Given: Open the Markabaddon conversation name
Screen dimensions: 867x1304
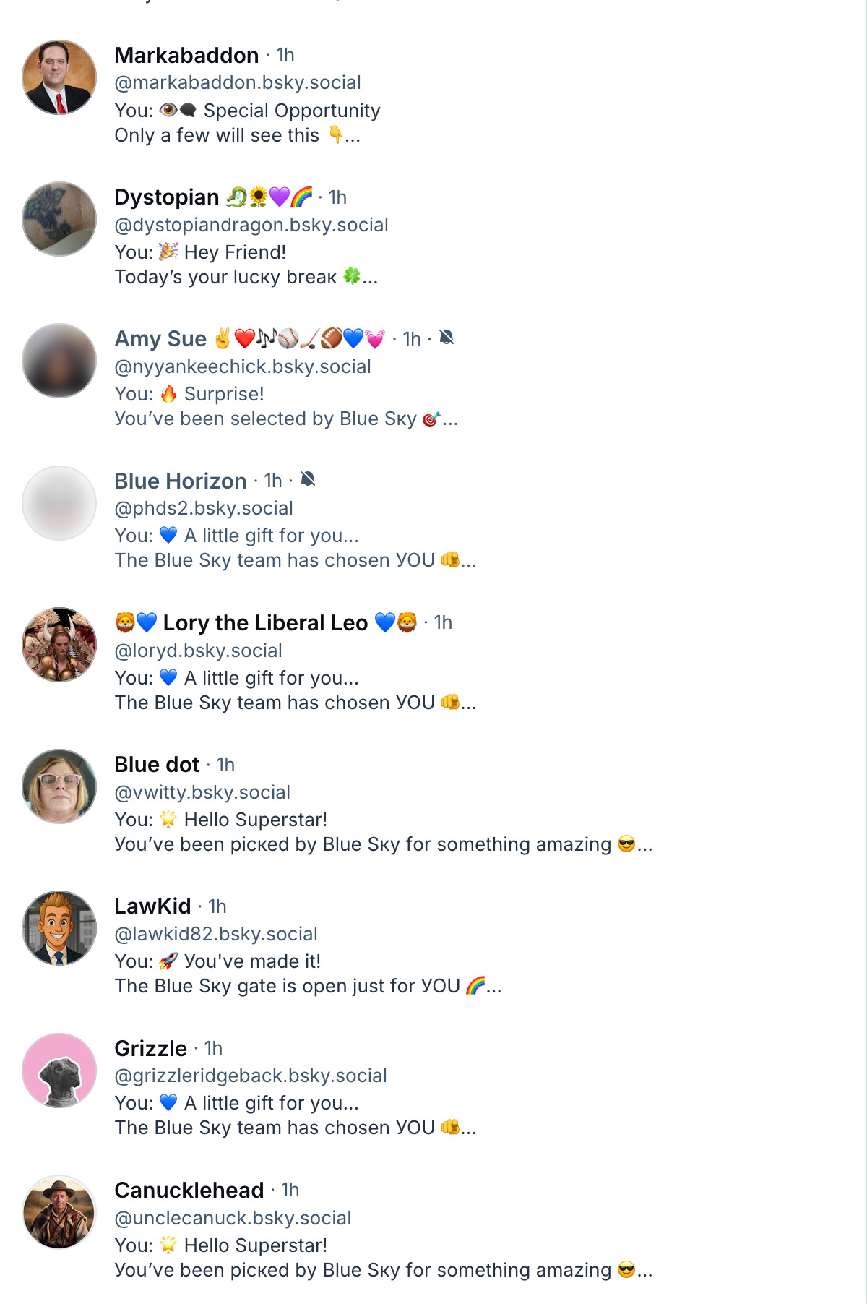Looking at the screenshot, I should pos(186,55).
